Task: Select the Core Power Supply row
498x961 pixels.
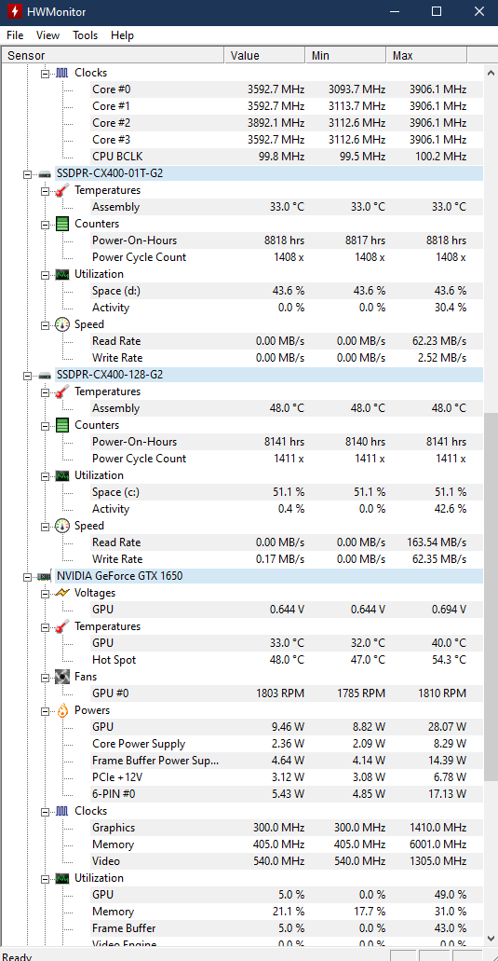Action: 287,744
